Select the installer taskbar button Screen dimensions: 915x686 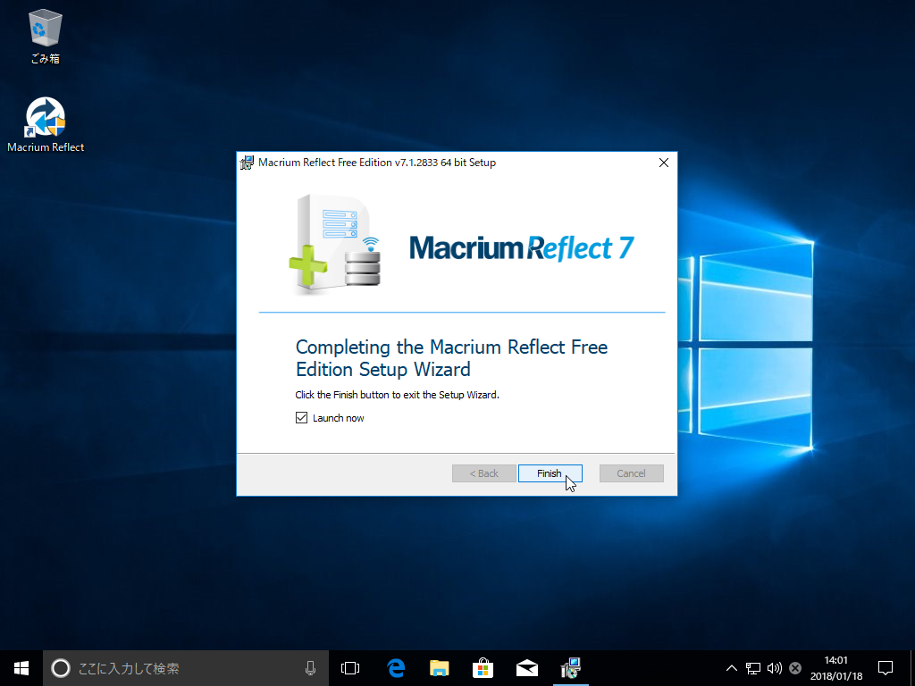click(x=571, y=668)
